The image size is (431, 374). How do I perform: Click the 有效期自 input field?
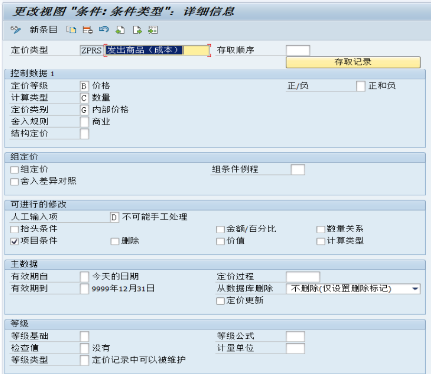point(84,277)
